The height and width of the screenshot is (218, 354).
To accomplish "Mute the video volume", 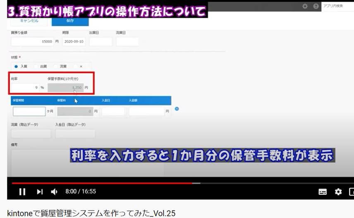I will click(54, 192).
